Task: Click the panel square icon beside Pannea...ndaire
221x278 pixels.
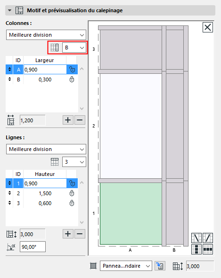Action: pos(93,266)
